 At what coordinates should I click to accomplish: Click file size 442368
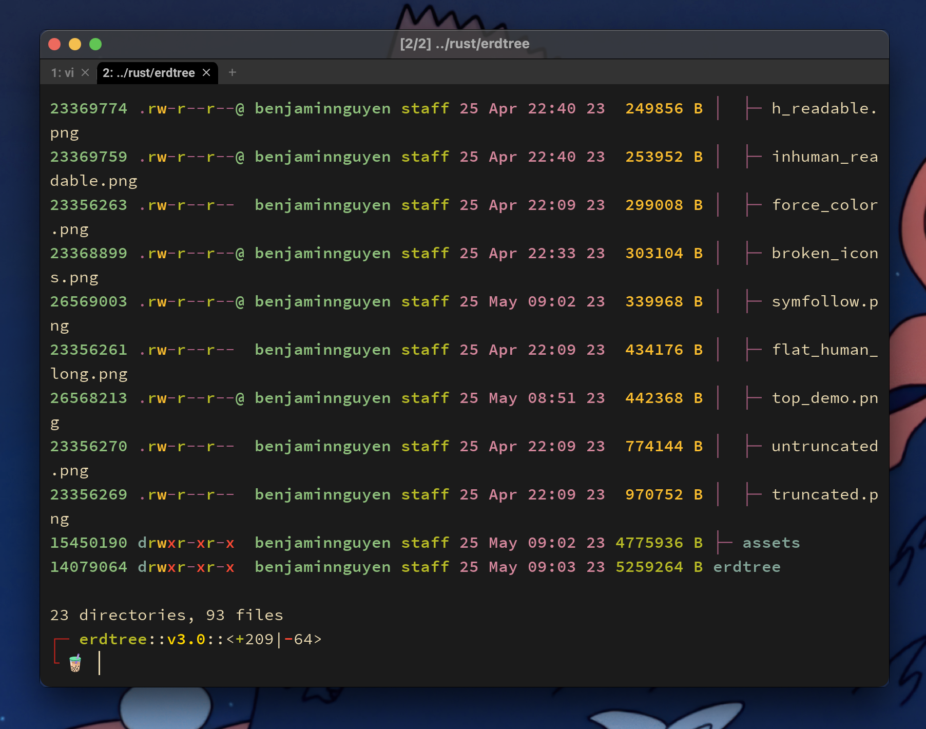point(654,398)
